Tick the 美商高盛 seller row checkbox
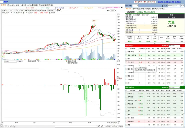185x128 pixels. 126,97
